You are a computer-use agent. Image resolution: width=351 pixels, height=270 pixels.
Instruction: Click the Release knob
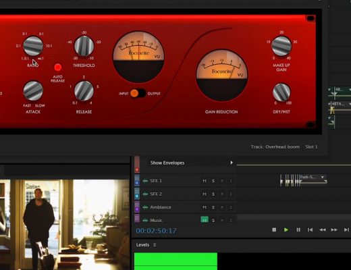[84, 90]
